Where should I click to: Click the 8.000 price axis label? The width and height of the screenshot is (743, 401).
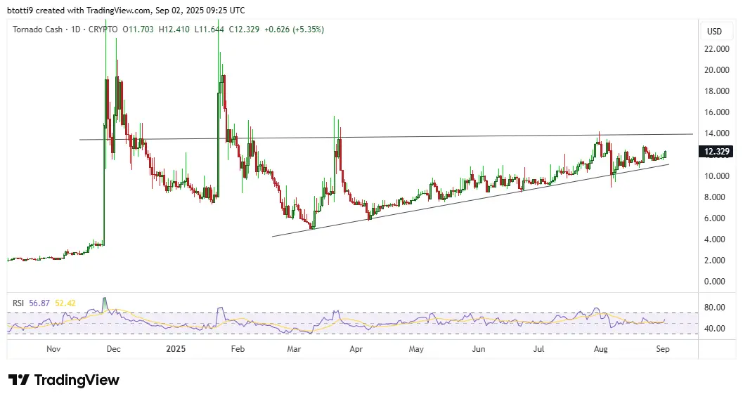(715, 197)
